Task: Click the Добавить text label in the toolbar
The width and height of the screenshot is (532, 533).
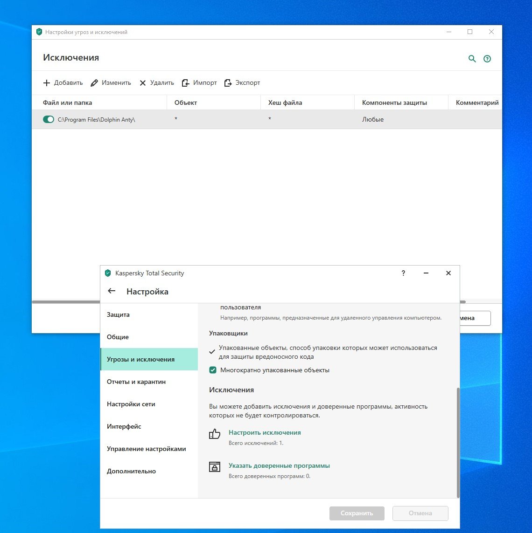Action: coord(69,82)
